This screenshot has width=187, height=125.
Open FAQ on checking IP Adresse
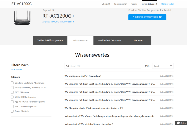(94, 108)
